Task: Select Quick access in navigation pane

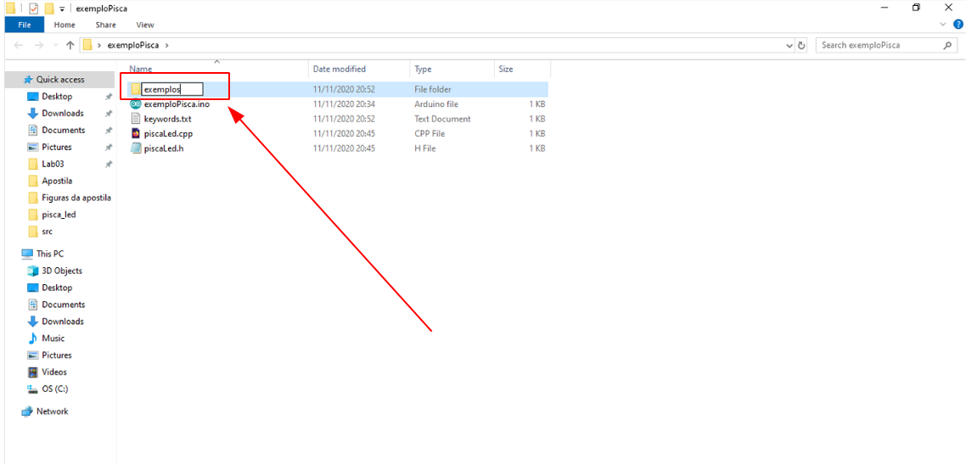Action: point(59,80)
